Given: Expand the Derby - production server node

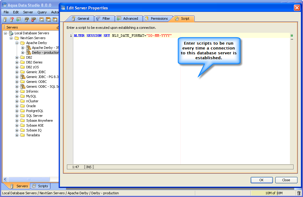Looking at the screenshot, I should pos(23,53).
